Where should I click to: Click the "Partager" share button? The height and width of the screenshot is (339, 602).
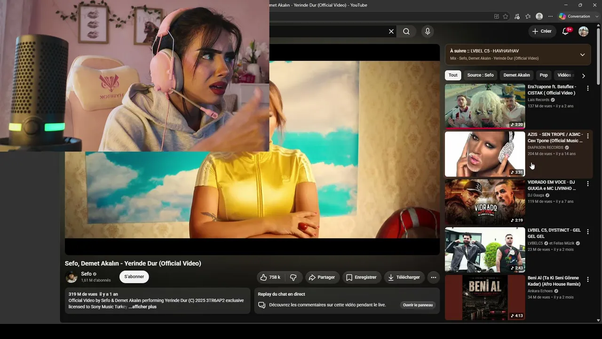click(x=322, y=277)
